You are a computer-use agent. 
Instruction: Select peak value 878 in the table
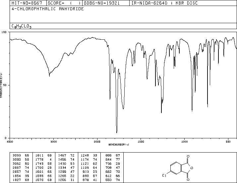coord(86,180)
